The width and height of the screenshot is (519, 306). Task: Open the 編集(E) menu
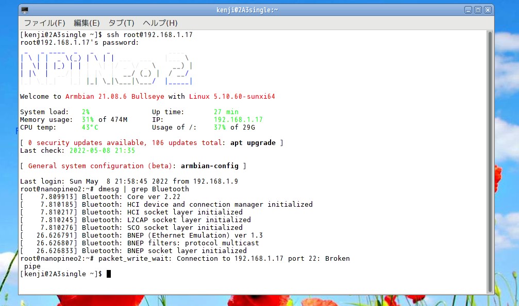pos(87,23)
